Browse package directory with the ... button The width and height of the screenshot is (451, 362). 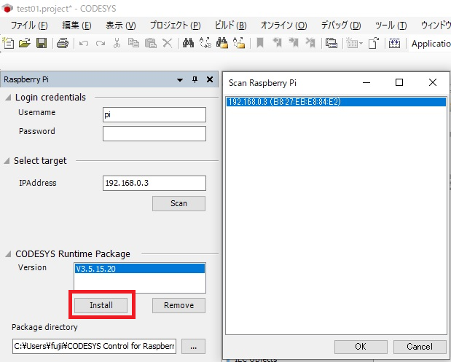click(x=193, y=346)
